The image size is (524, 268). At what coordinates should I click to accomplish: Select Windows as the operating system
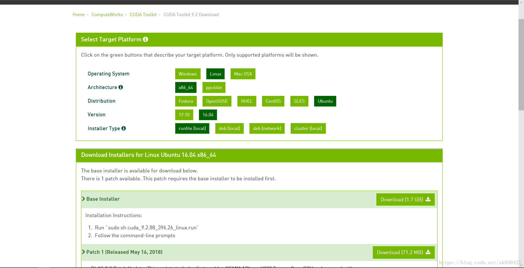(x=188, y=74)
